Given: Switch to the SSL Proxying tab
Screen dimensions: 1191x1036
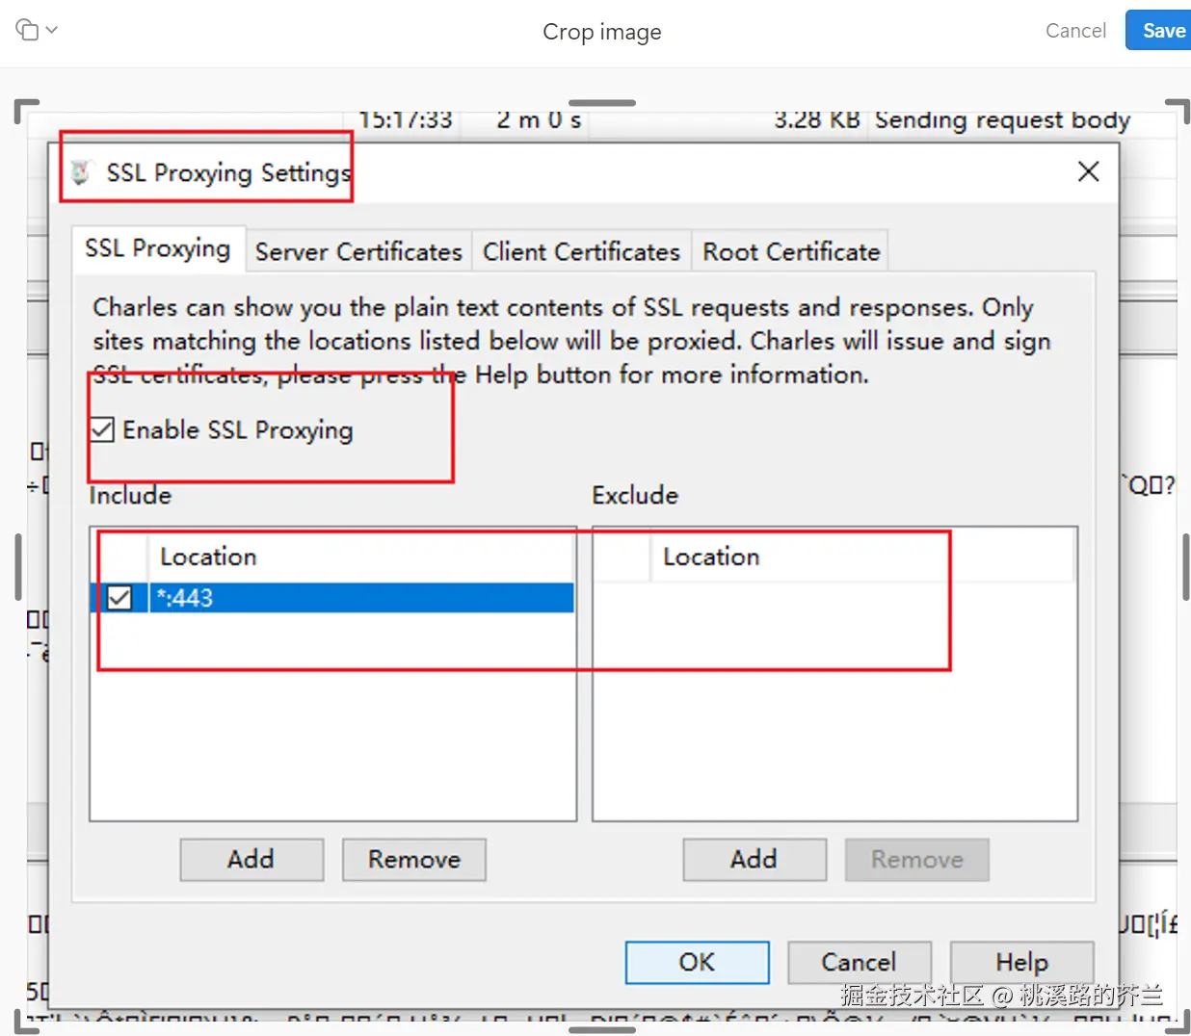Looking at the screenshot, I should click(x=158, y=248).
